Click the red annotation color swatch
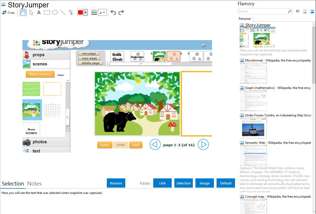316x214 pixels. (x=80, y=12)
